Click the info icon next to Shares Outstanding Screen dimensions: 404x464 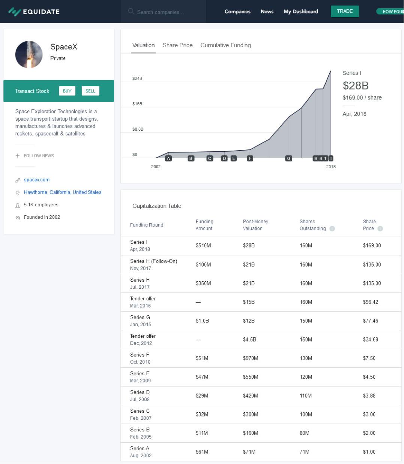332,229
